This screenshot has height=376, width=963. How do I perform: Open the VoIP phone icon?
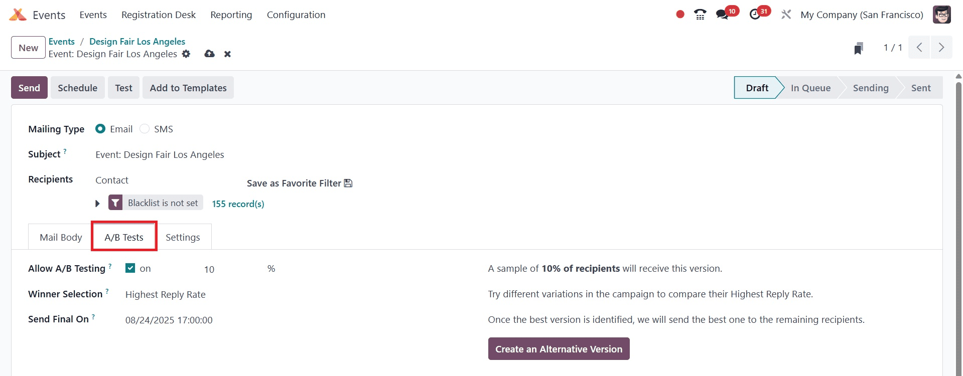700,15
